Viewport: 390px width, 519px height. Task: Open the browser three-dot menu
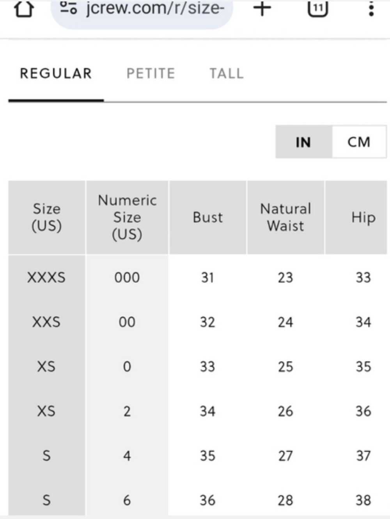click(371, 8)
